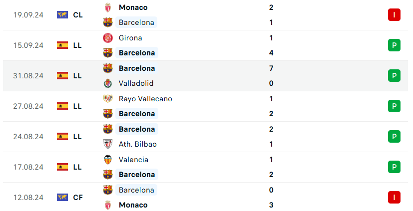The image size is (413, 211).
Task: Click the Valladolid club crest
Action: tap(108, 83)
